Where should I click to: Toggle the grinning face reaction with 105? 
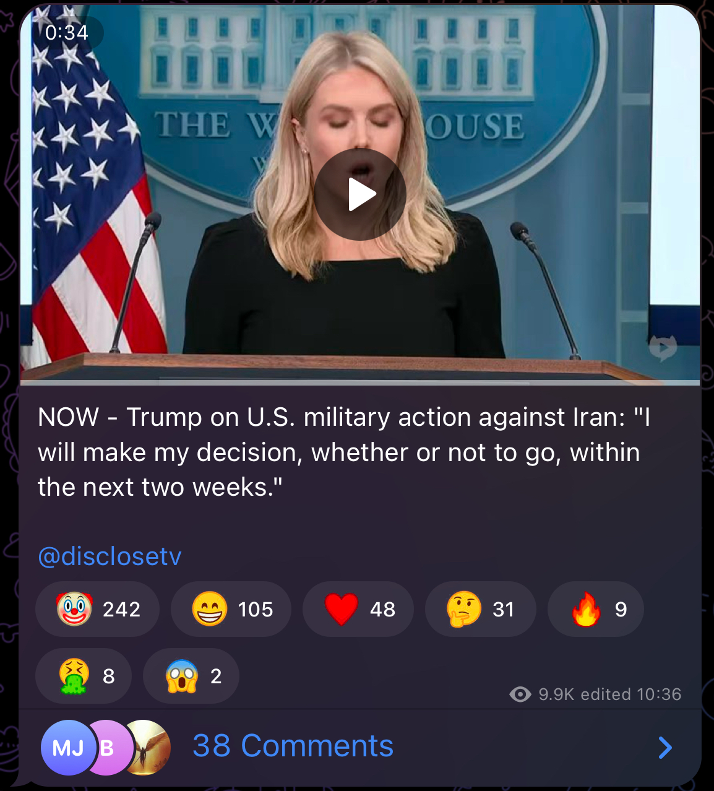231,609
